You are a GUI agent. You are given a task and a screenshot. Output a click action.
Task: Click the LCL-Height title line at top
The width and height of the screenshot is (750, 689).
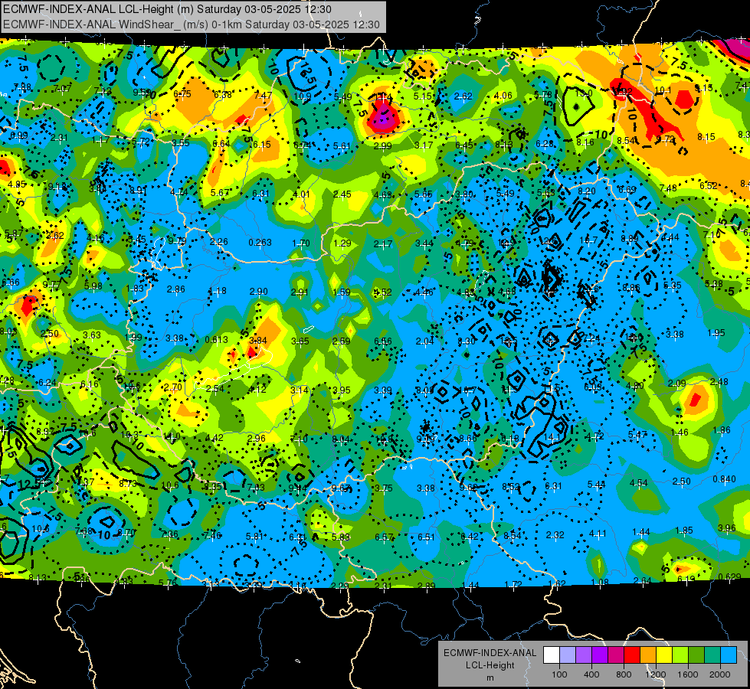pos(168,9)
